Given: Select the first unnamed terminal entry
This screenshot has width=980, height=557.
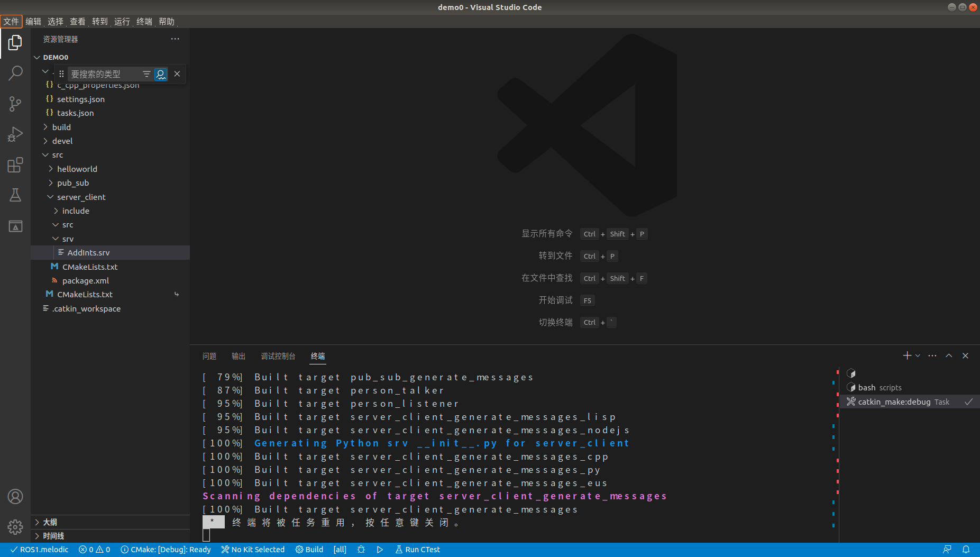Looking at the screenshot, I should pyautogui.click(x=910, y=373).
